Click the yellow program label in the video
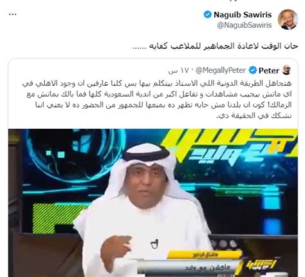This screenshot has width=305, height=277. tap(204, 255)
